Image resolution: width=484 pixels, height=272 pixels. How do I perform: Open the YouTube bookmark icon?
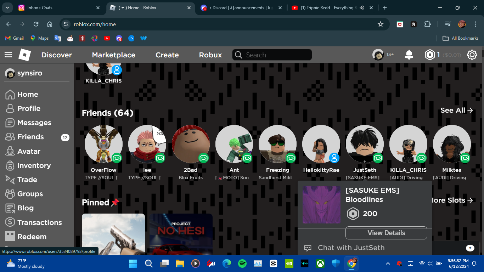coord(107,38)
